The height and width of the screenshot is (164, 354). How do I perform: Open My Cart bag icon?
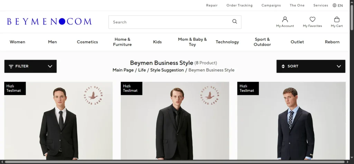point(337,19)
